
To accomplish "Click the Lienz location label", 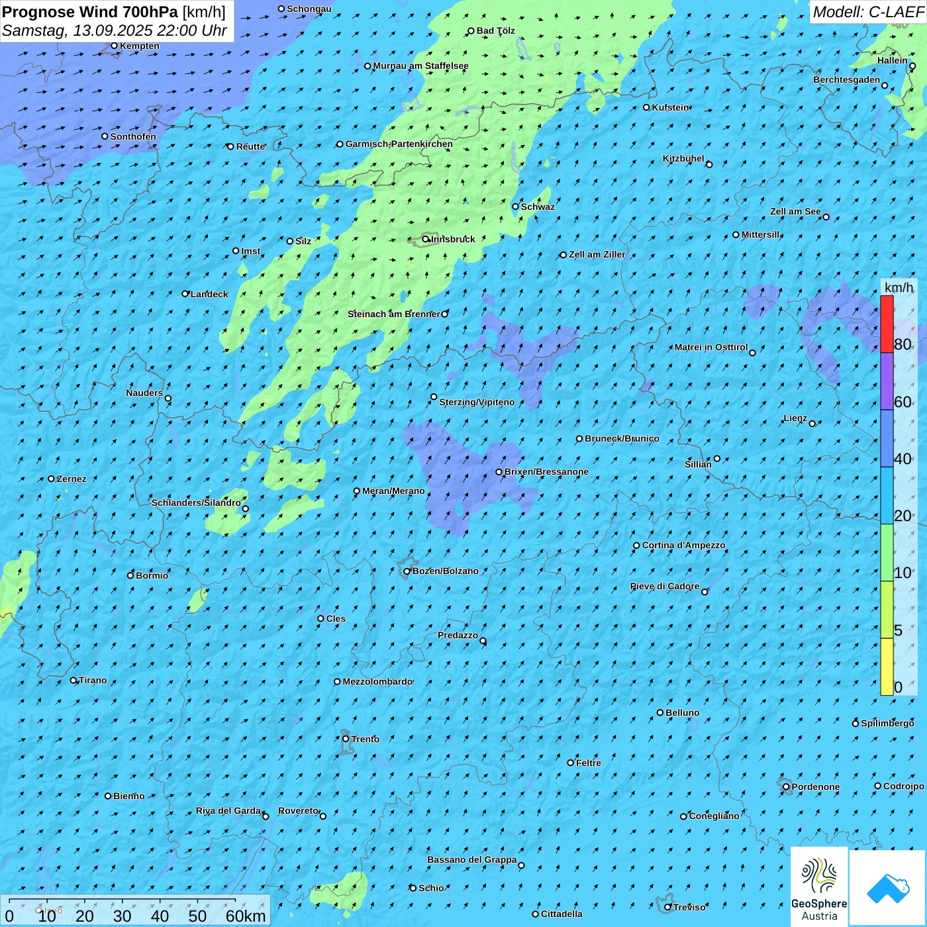I will tap(795, 418).
